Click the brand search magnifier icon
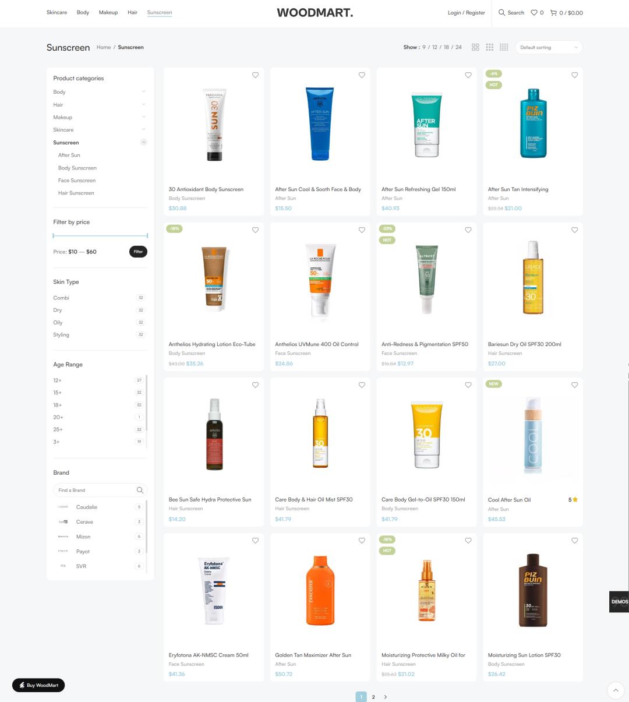The height and width of the screenshot is (702, 629). [140, 490]
